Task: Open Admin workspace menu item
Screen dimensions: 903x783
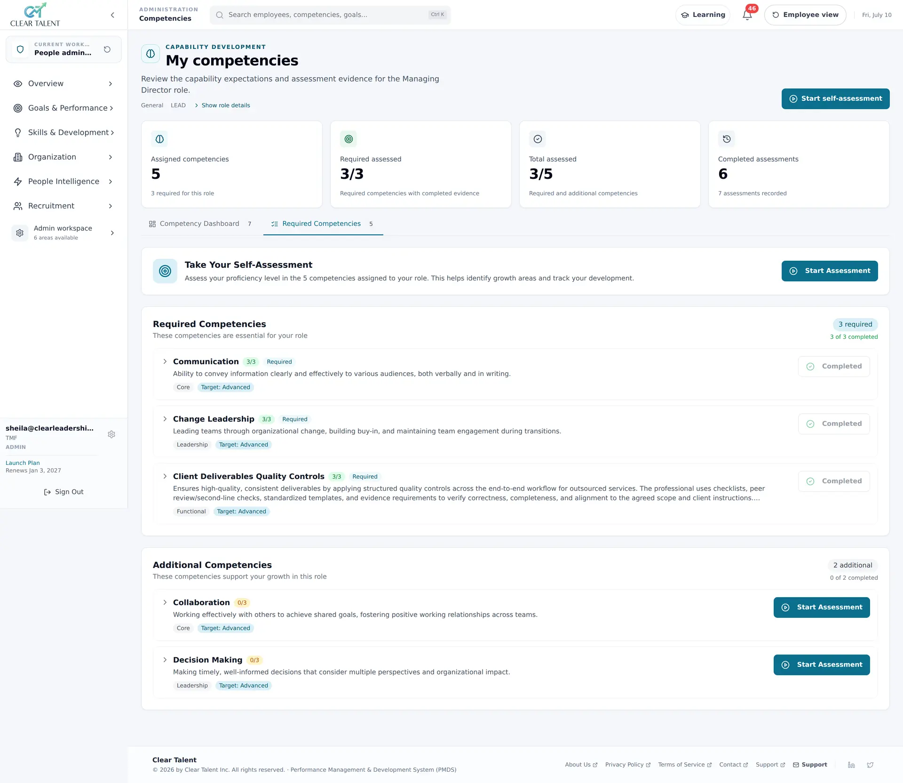Action: pyautogui.click(x=63, y=233)
